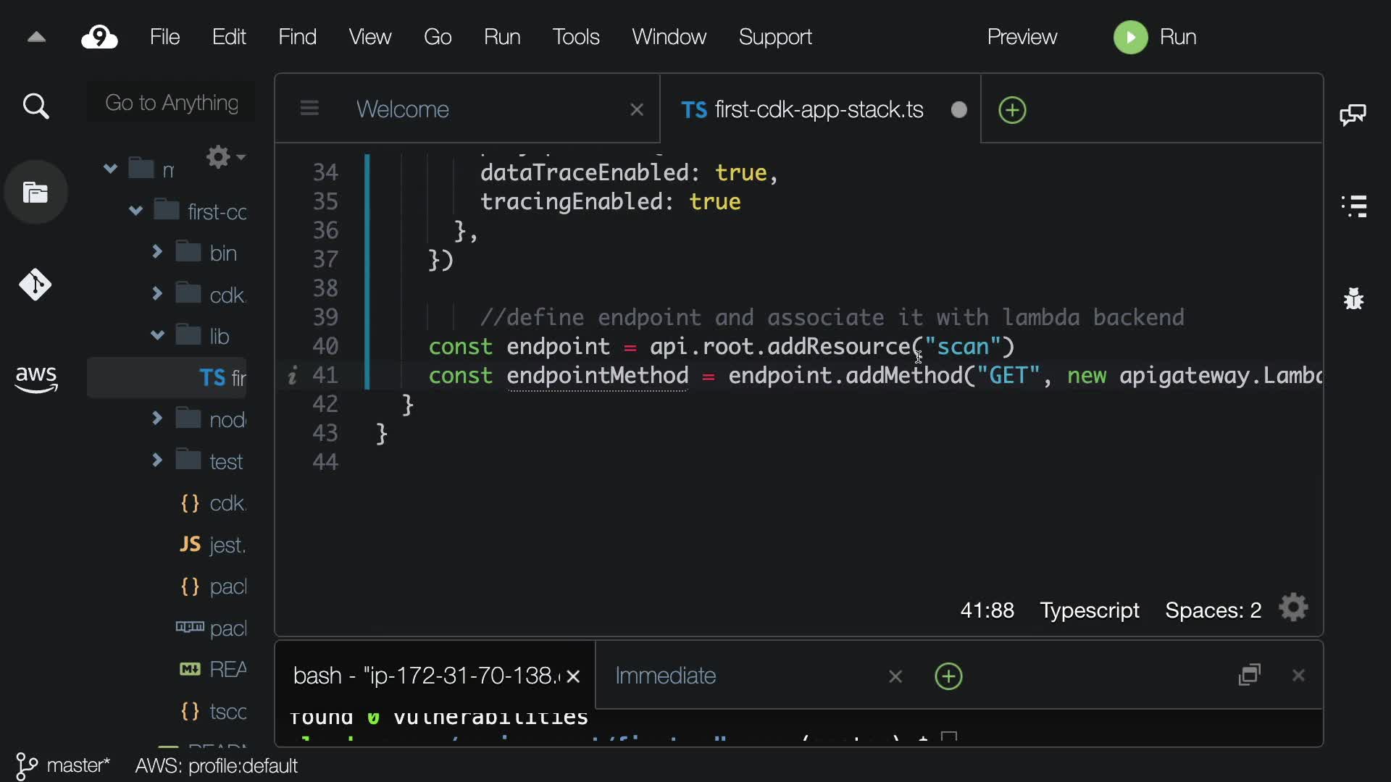Click the Go to Anything search field
The image size is (1391, 782).
tap(172, 103)
